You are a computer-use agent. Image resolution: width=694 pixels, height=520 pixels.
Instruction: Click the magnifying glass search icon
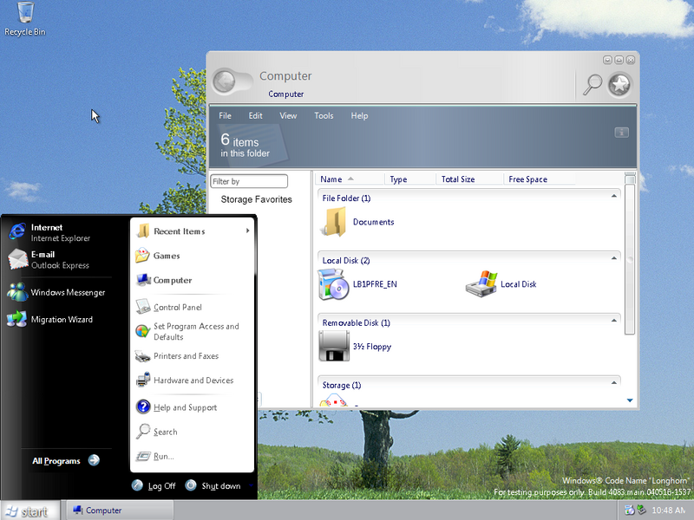pyautogui.click(x=593, y=84)
